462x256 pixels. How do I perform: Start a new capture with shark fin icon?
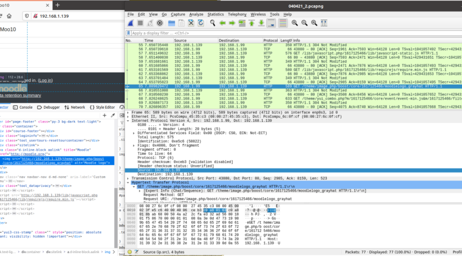131,23
